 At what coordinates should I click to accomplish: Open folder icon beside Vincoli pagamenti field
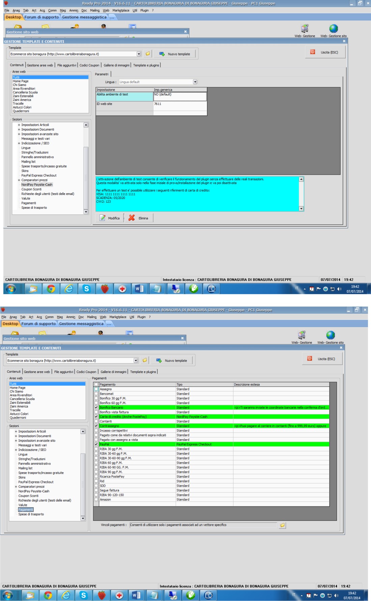tap(282, 525)
